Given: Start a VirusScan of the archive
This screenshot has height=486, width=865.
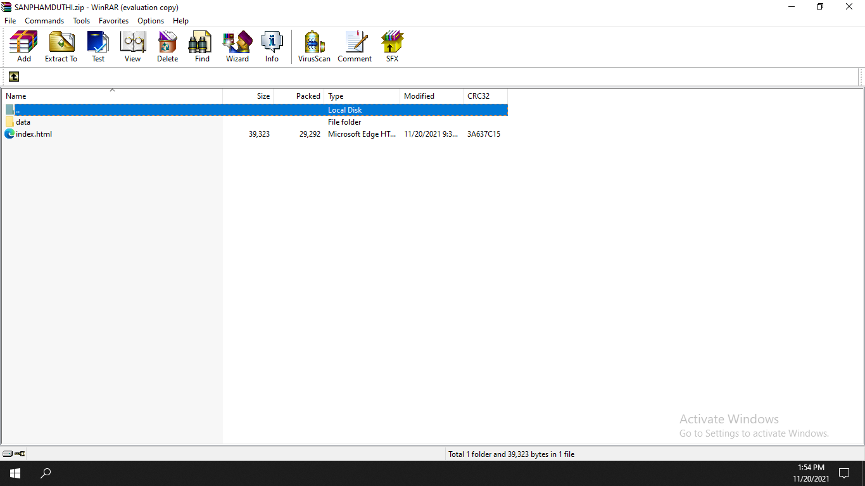Looking at the screenshot, I should (314, 46).
